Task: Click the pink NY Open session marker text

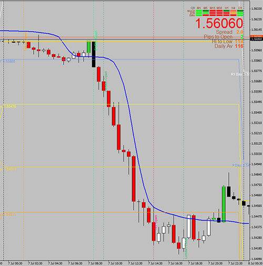Action: pyautogui.click(x=156, y=222)
